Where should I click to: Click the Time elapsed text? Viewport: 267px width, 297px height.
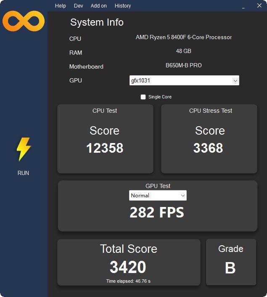[128, 281]
